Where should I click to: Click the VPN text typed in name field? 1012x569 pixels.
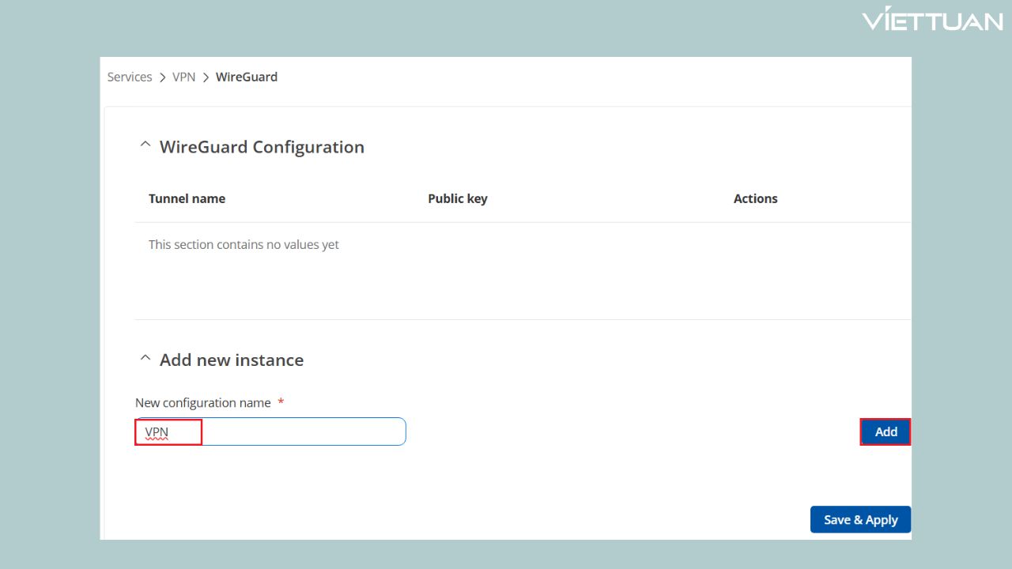pyautogui.click(x=157, y=432)
